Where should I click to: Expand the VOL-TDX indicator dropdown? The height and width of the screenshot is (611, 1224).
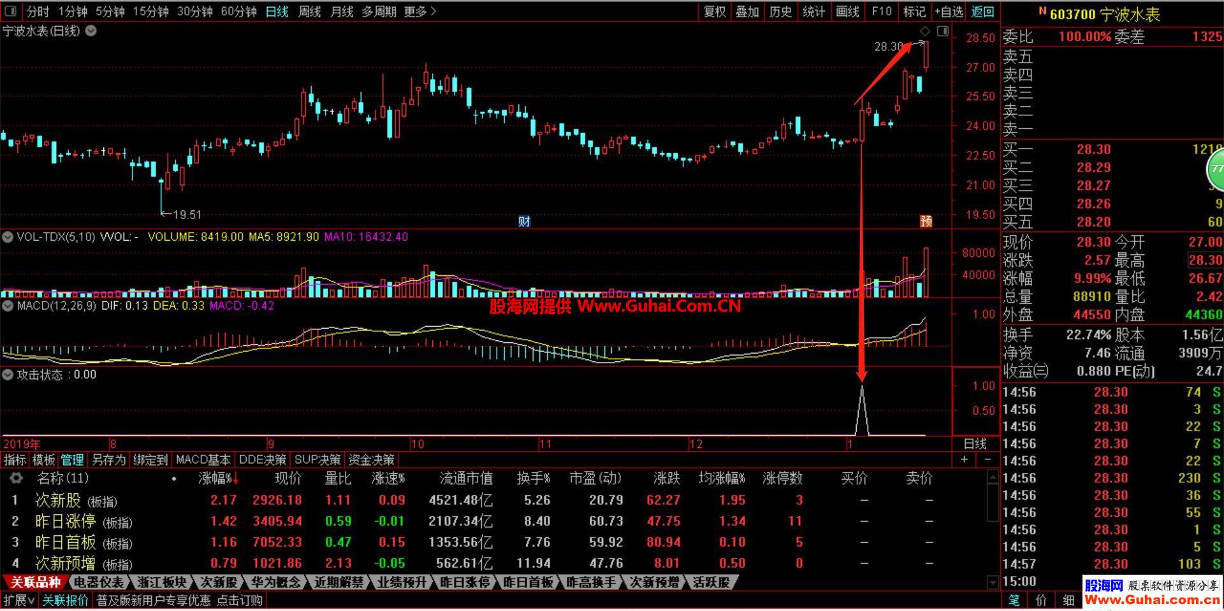(8, 237)
